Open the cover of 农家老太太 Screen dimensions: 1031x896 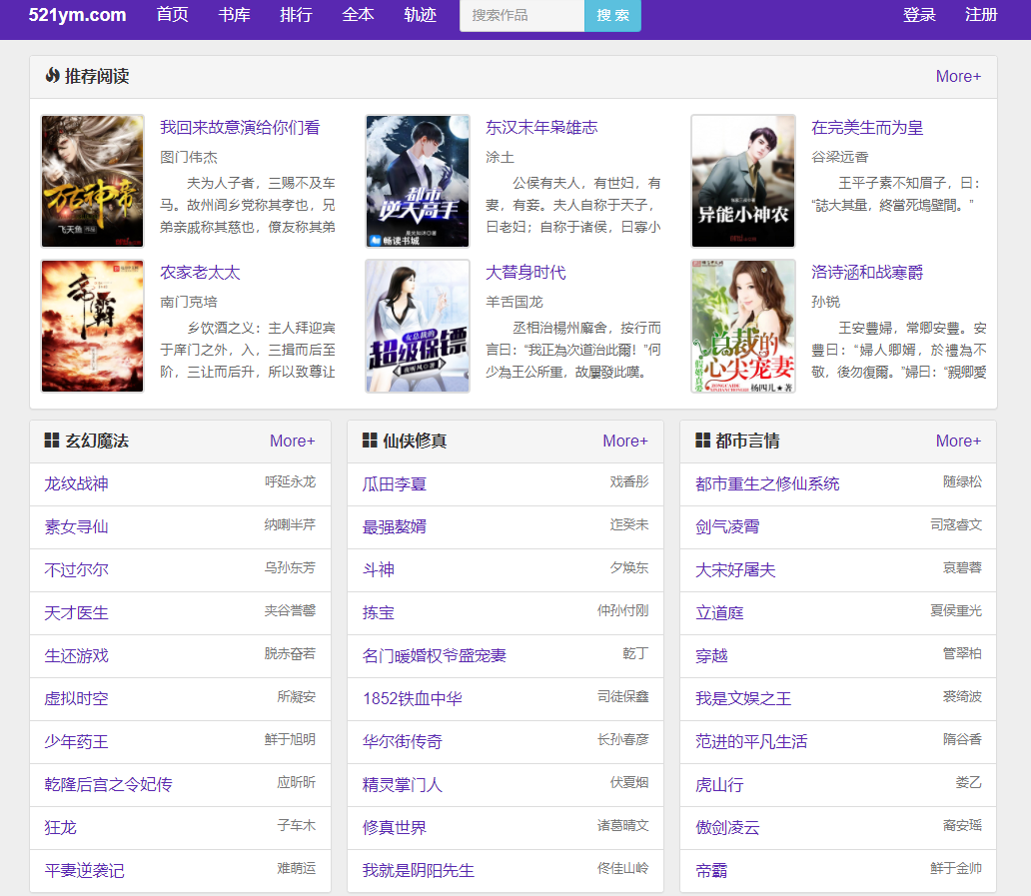tap(93, 326)
